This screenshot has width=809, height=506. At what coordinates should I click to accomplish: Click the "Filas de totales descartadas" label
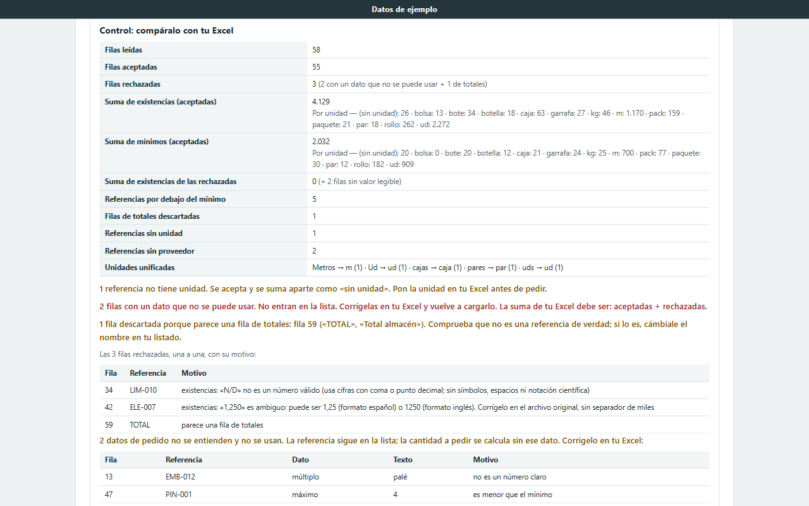152,216
